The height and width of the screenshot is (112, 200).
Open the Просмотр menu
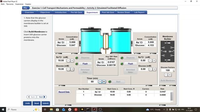[x=10, y=4]
